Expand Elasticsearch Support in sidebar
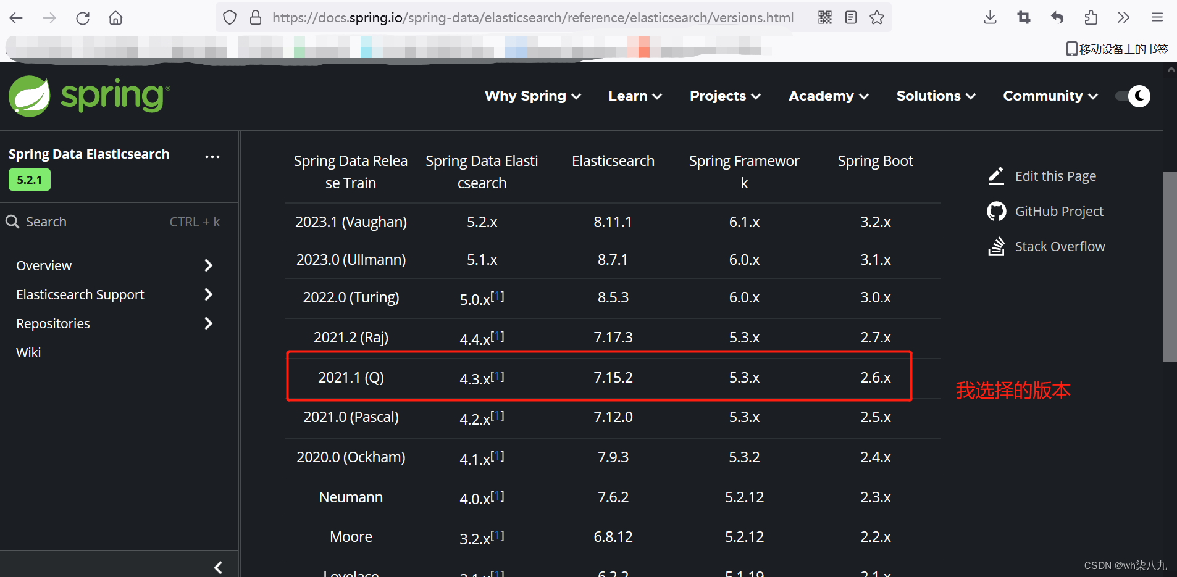 pyautogui.click(x=208, y=294)
